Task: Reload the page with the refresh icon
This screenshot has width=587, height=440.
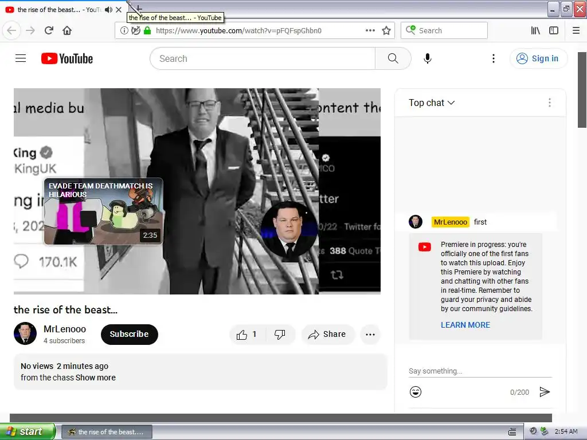Action: coord(49,30)
